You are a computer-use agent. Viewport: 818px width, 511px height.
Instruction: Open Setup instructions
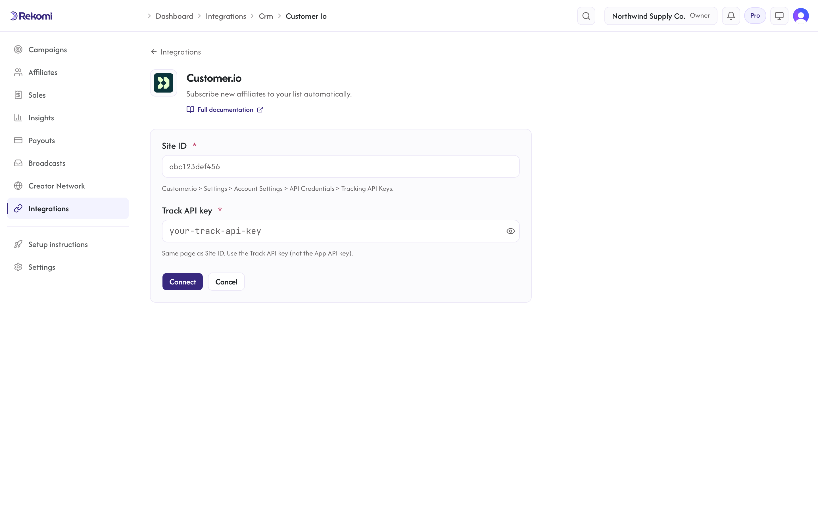click(68, 244)
